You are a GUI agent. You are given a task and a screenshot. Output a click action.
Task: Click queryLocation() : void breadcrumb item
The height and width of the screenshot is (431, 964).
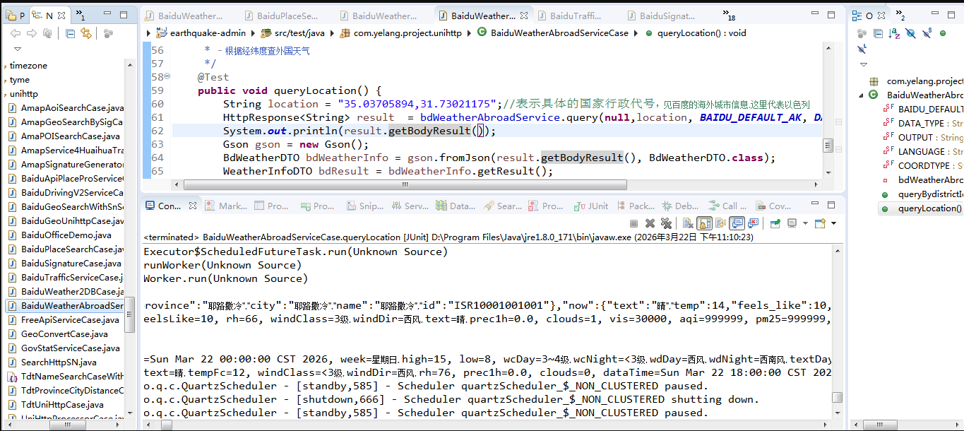pyautogui.click(x=695, y=33)
